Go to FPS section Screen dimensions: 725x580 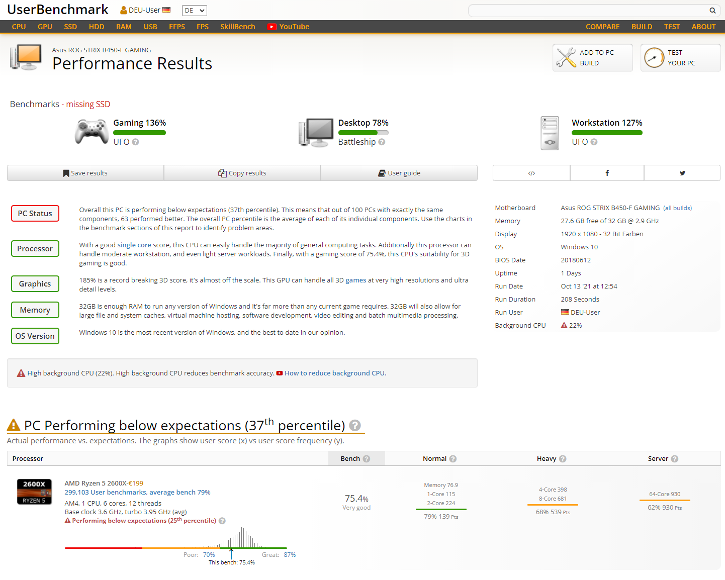click(203, 27)
